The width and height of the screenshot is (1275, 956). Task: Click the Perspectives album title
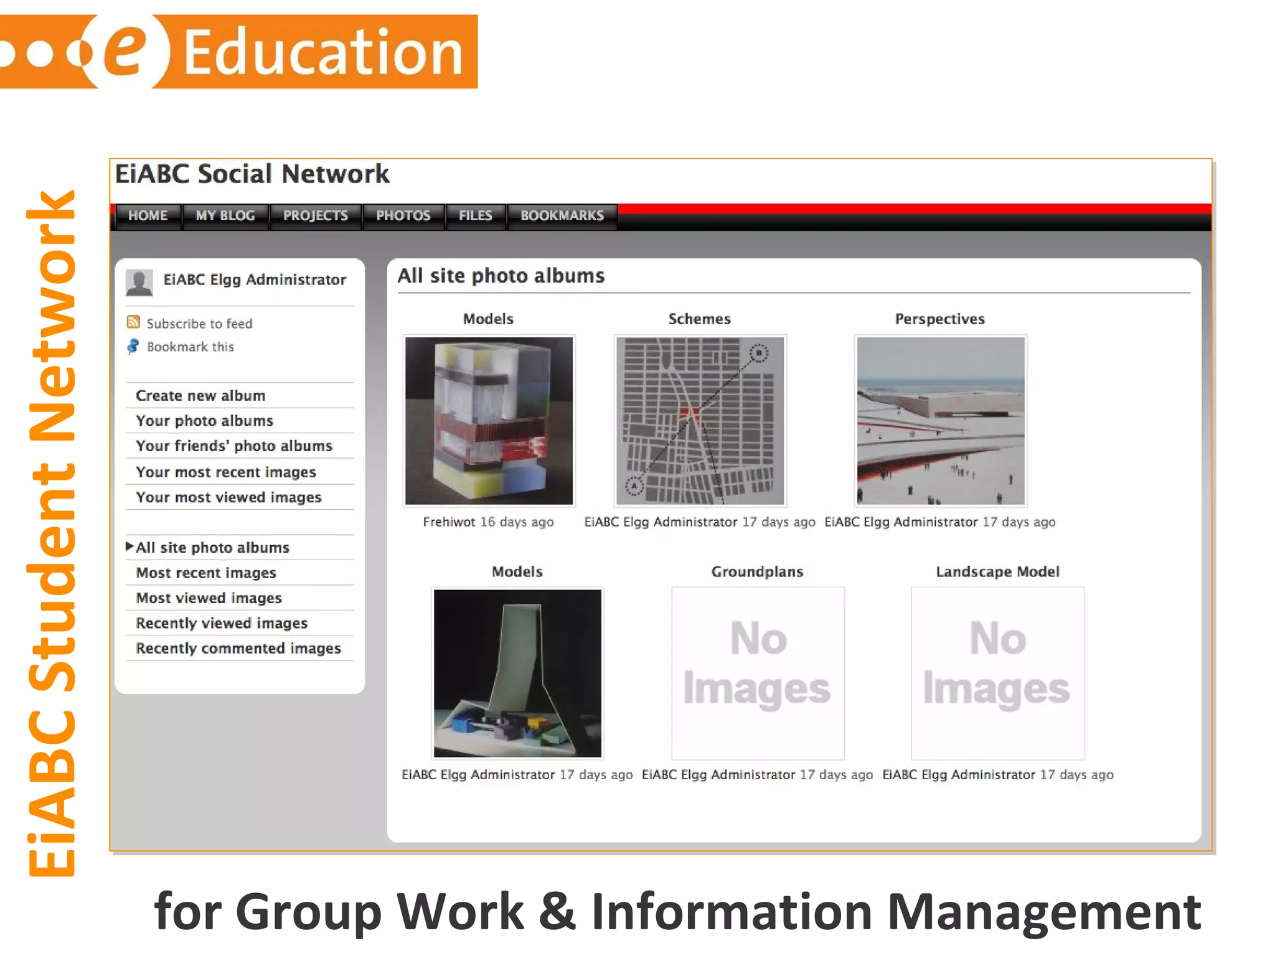point(940,319)
